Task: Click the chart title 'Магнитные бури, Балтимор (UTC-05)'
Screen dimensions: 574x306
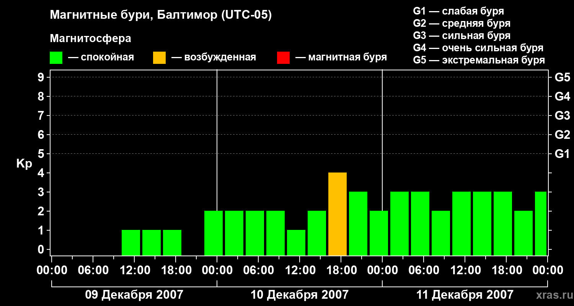Action: pos(161,15)
